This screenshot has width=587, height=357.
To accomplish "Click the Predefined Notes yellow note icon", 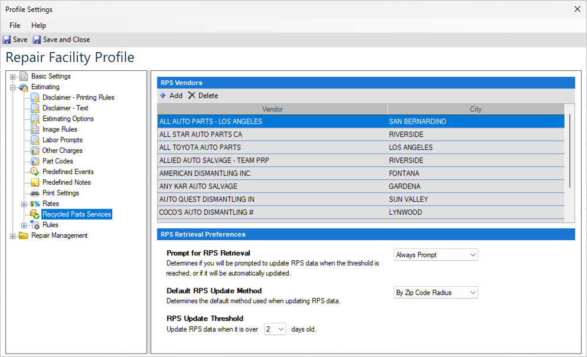I will 35,182.
